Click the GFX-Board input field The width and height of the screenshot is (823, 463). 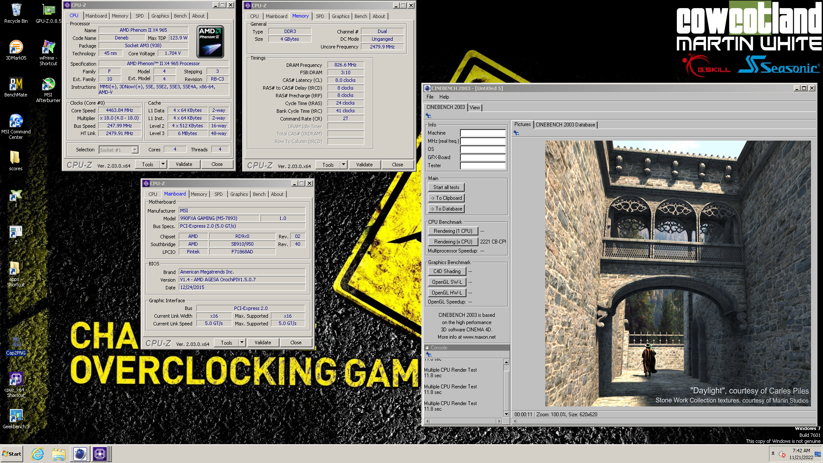point(483,158)
